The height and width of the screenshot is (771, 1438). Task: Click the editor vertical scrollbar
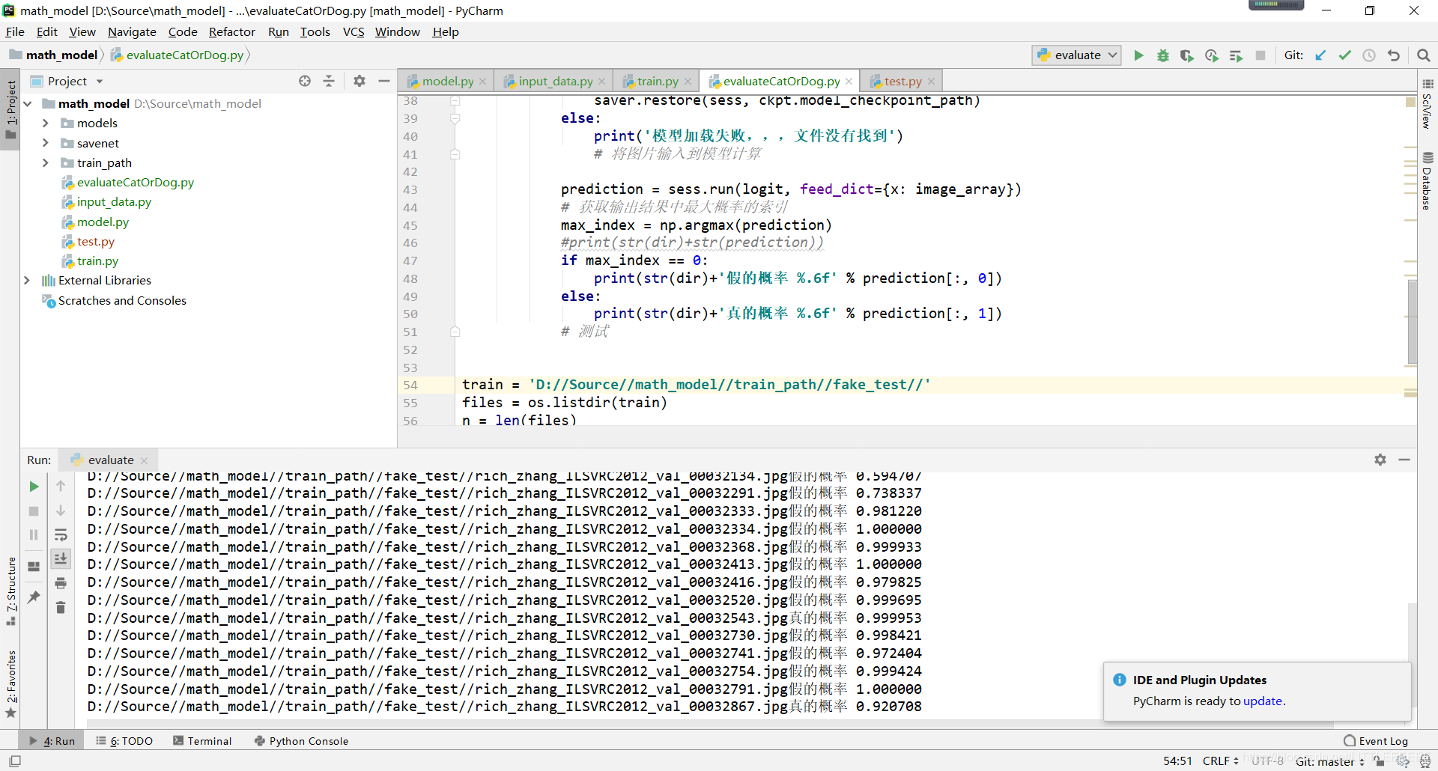tap(1412, 322)
